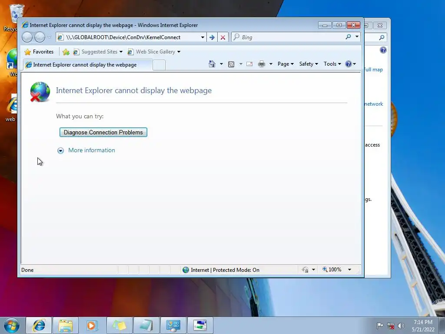
Task: Expand More information section
Action: pos(86,150)
